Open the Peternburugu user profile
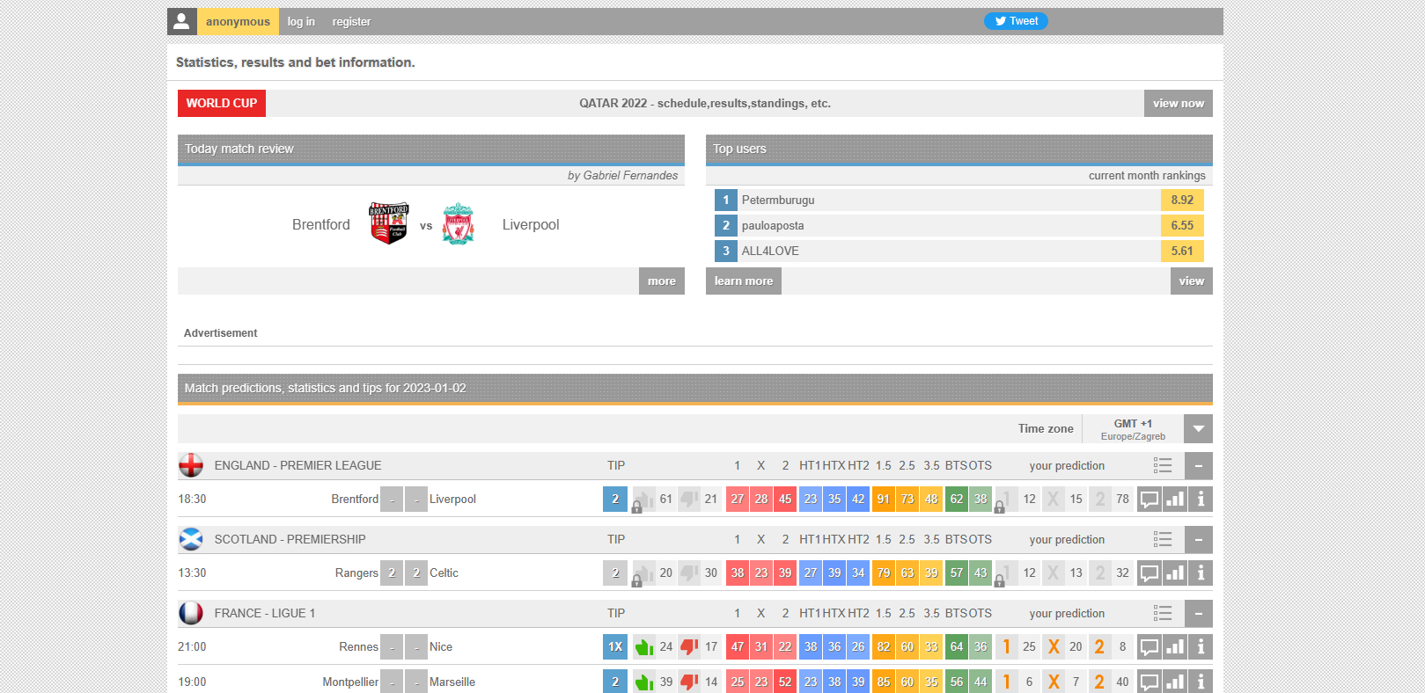This screenshot has width=1425, height=693. point(778,200)
